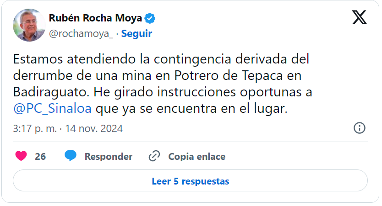Open the @PC_Sinaloa mention
Screen dimensions: 382x206
(x=53, y=109)
